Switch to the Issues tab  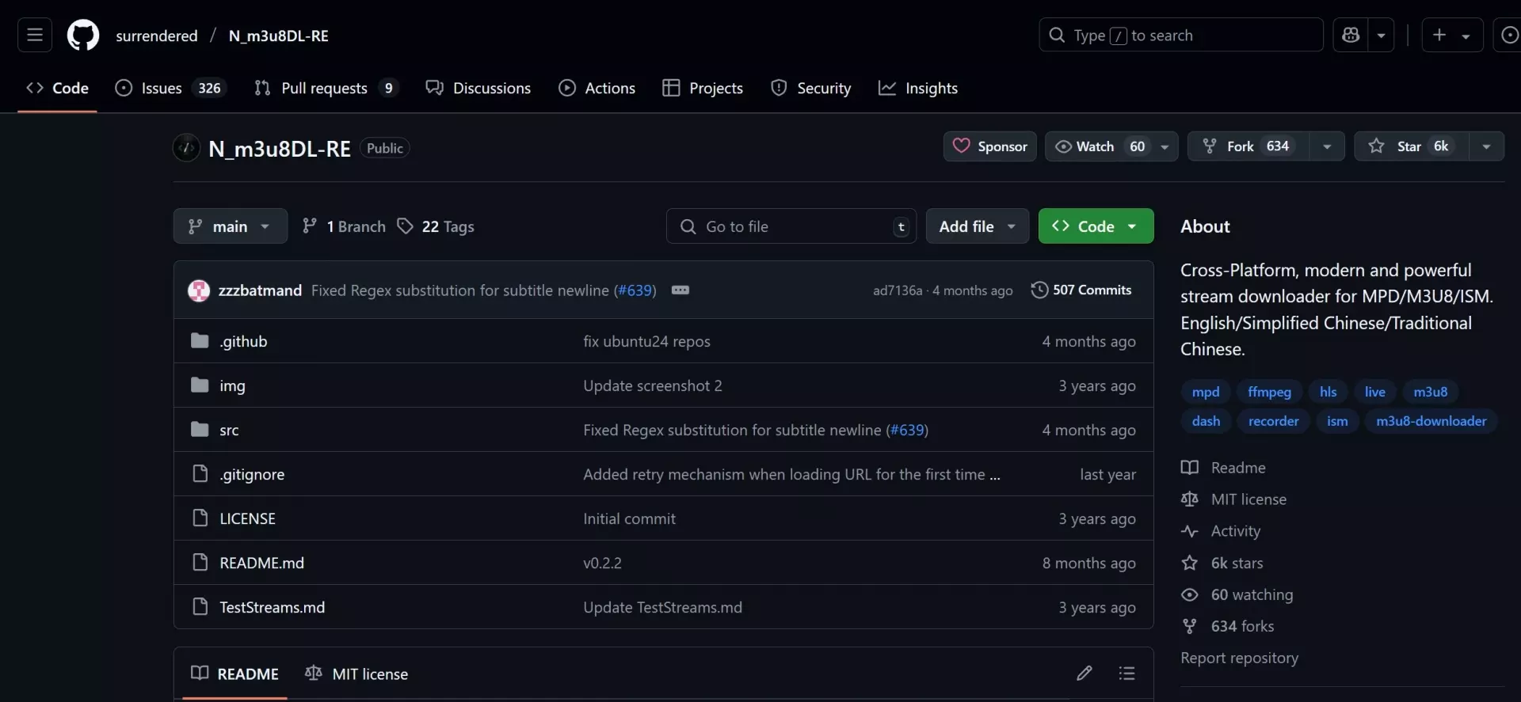point(171,88)
